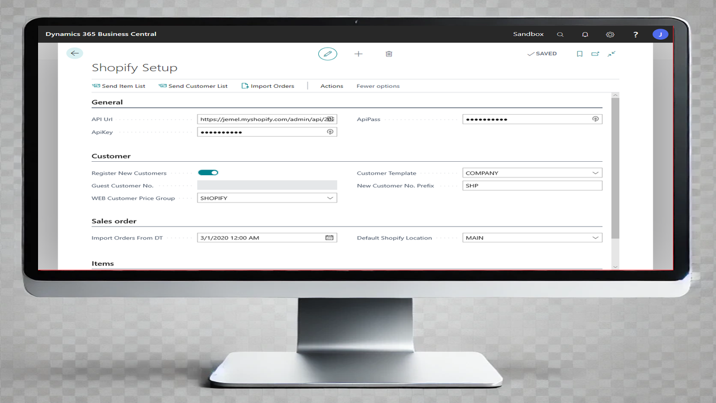The width and height of the screenshot is (716, 403).
Task: Expand the WEB Customer Price Group dropdown
Action: click(331, 198)
